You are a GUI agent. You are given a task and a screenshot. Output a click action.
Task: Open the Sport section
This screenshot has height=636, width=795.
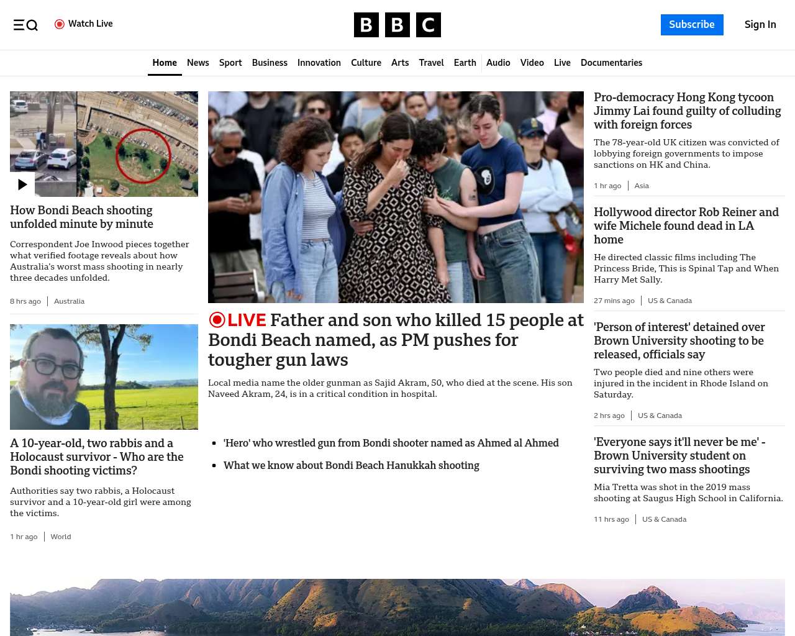230,63
